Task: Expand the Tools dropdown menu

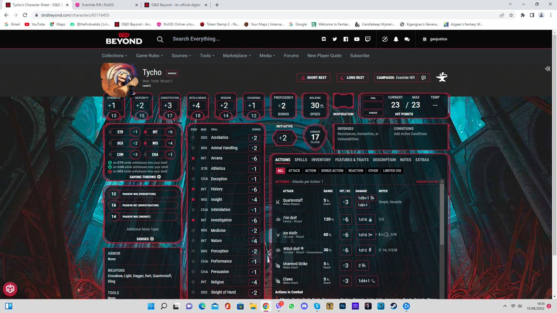Action: tap(207, 56)
